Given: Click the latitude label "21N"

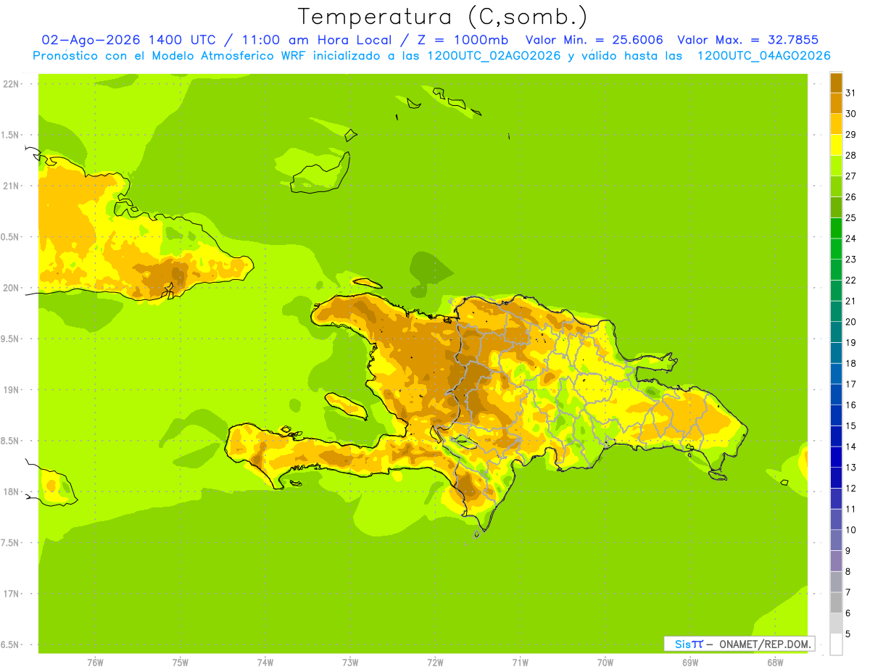Looking at the screenshot, I should 12,186.
